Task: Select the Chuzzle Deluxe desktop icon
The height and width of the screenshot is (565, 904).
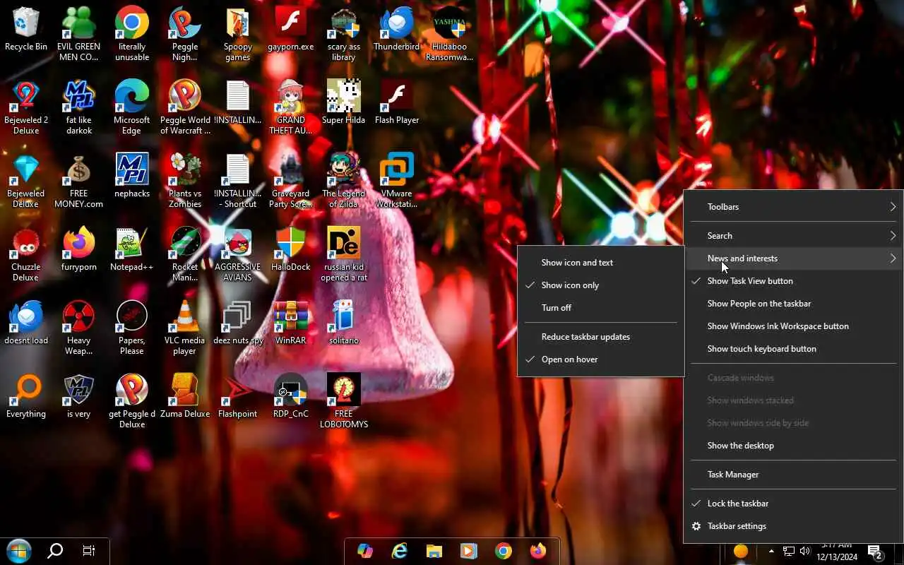Action: [26, 254]
